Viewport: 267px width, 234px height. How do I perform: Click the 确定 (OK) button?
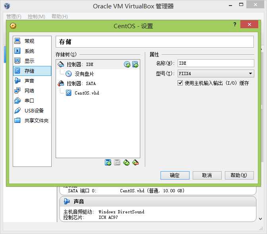pos(175,175)
